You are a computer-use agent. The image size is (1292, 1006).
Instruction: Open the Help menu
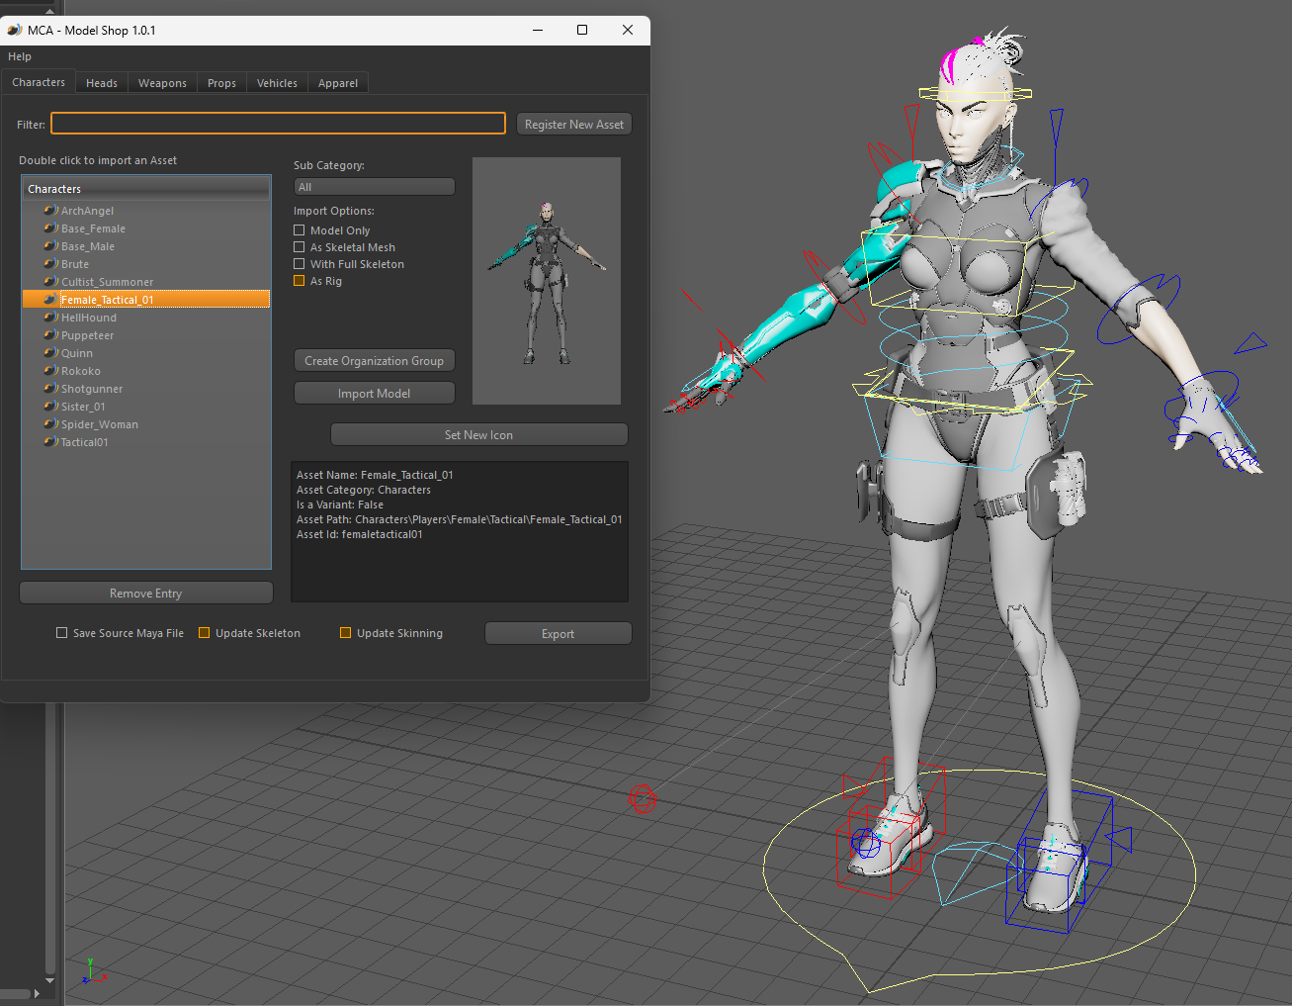click(x=19, y=56)
